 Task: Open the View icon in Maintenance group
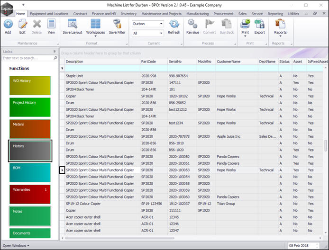point(51,24)
